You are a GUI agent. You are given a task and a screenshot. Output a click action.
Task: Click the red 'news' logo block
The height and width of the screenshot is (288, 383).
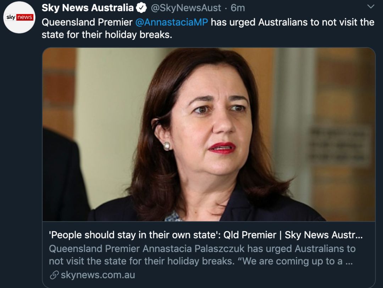pos(25,17)
